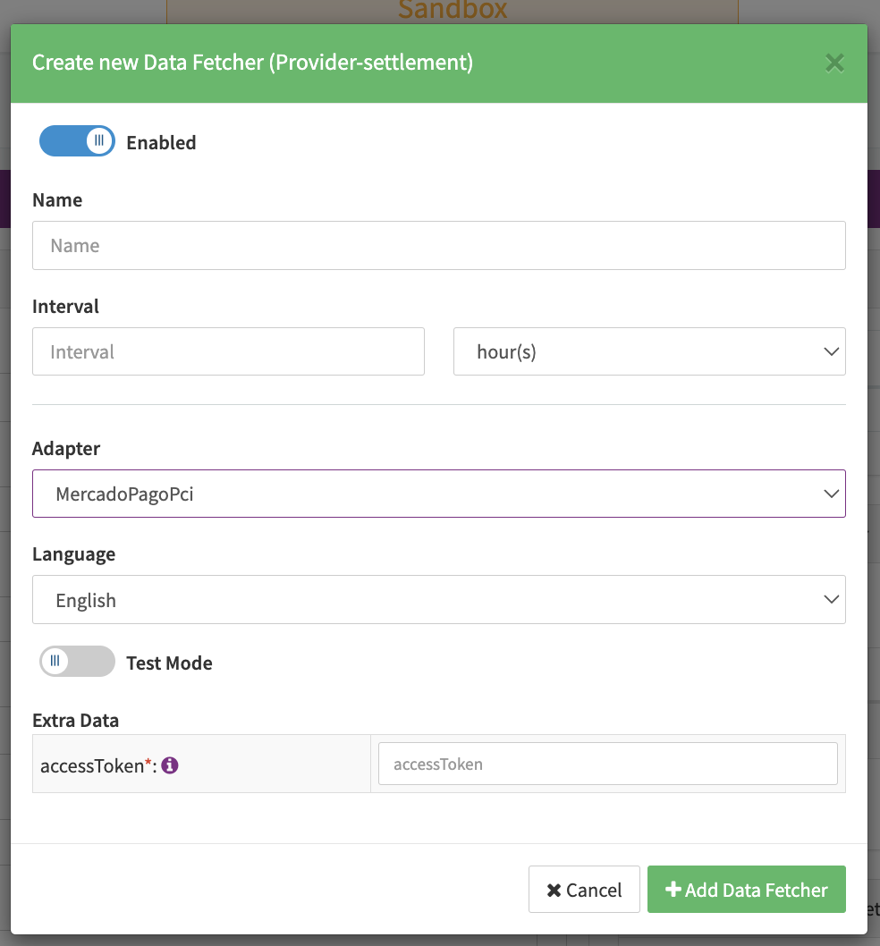This screenshot has width=880, height=946.
Task: Disable the Enabled toggle switch
Action: (x=77, y=141)
